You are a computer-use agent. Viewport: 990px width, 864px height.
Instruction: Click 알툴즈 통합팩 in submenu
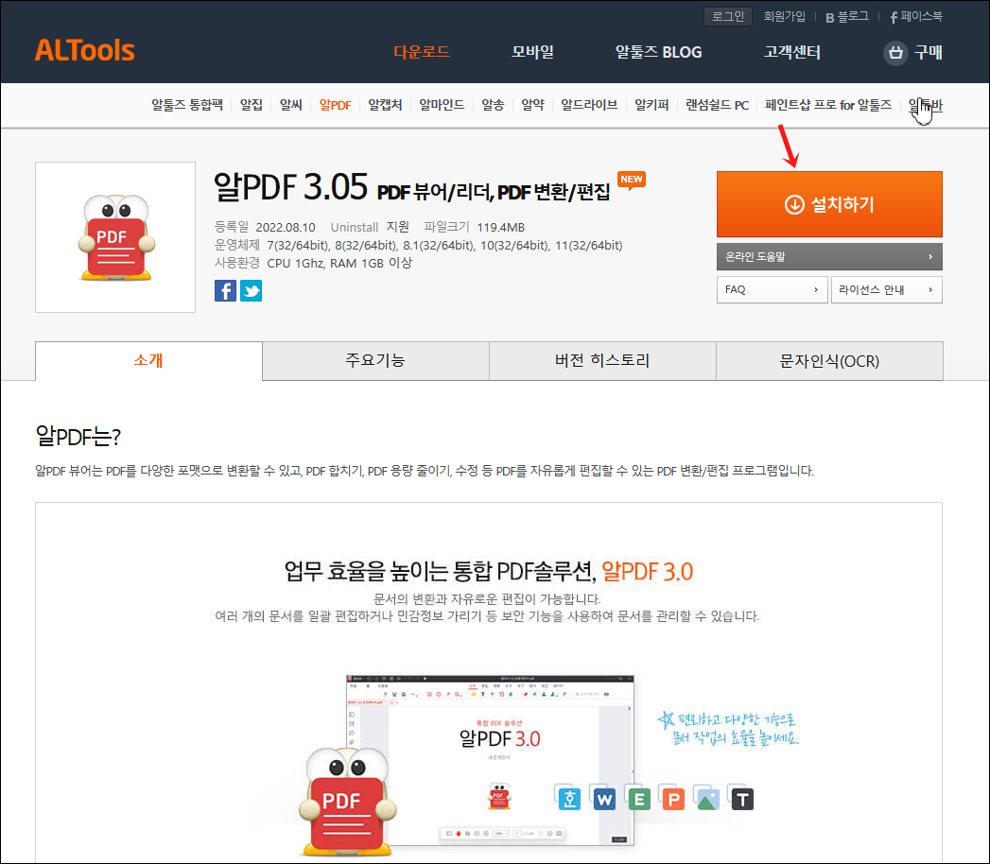187,105
